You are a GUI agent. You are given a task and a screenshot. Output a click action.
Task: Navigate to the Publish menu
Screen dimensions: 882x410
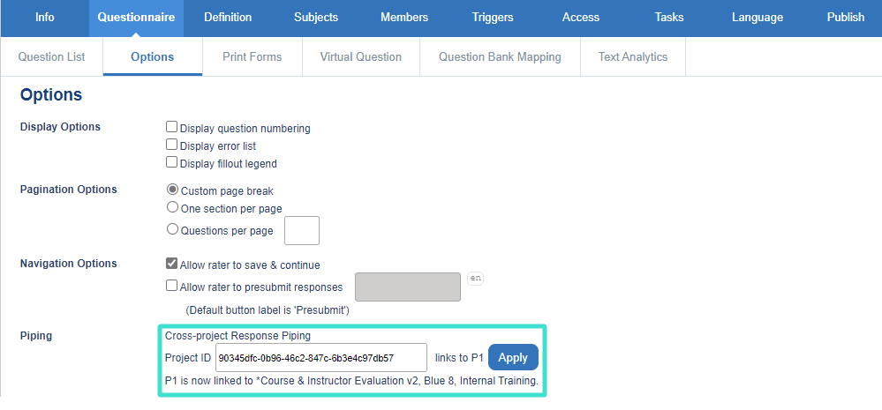[x=846, y=18]
